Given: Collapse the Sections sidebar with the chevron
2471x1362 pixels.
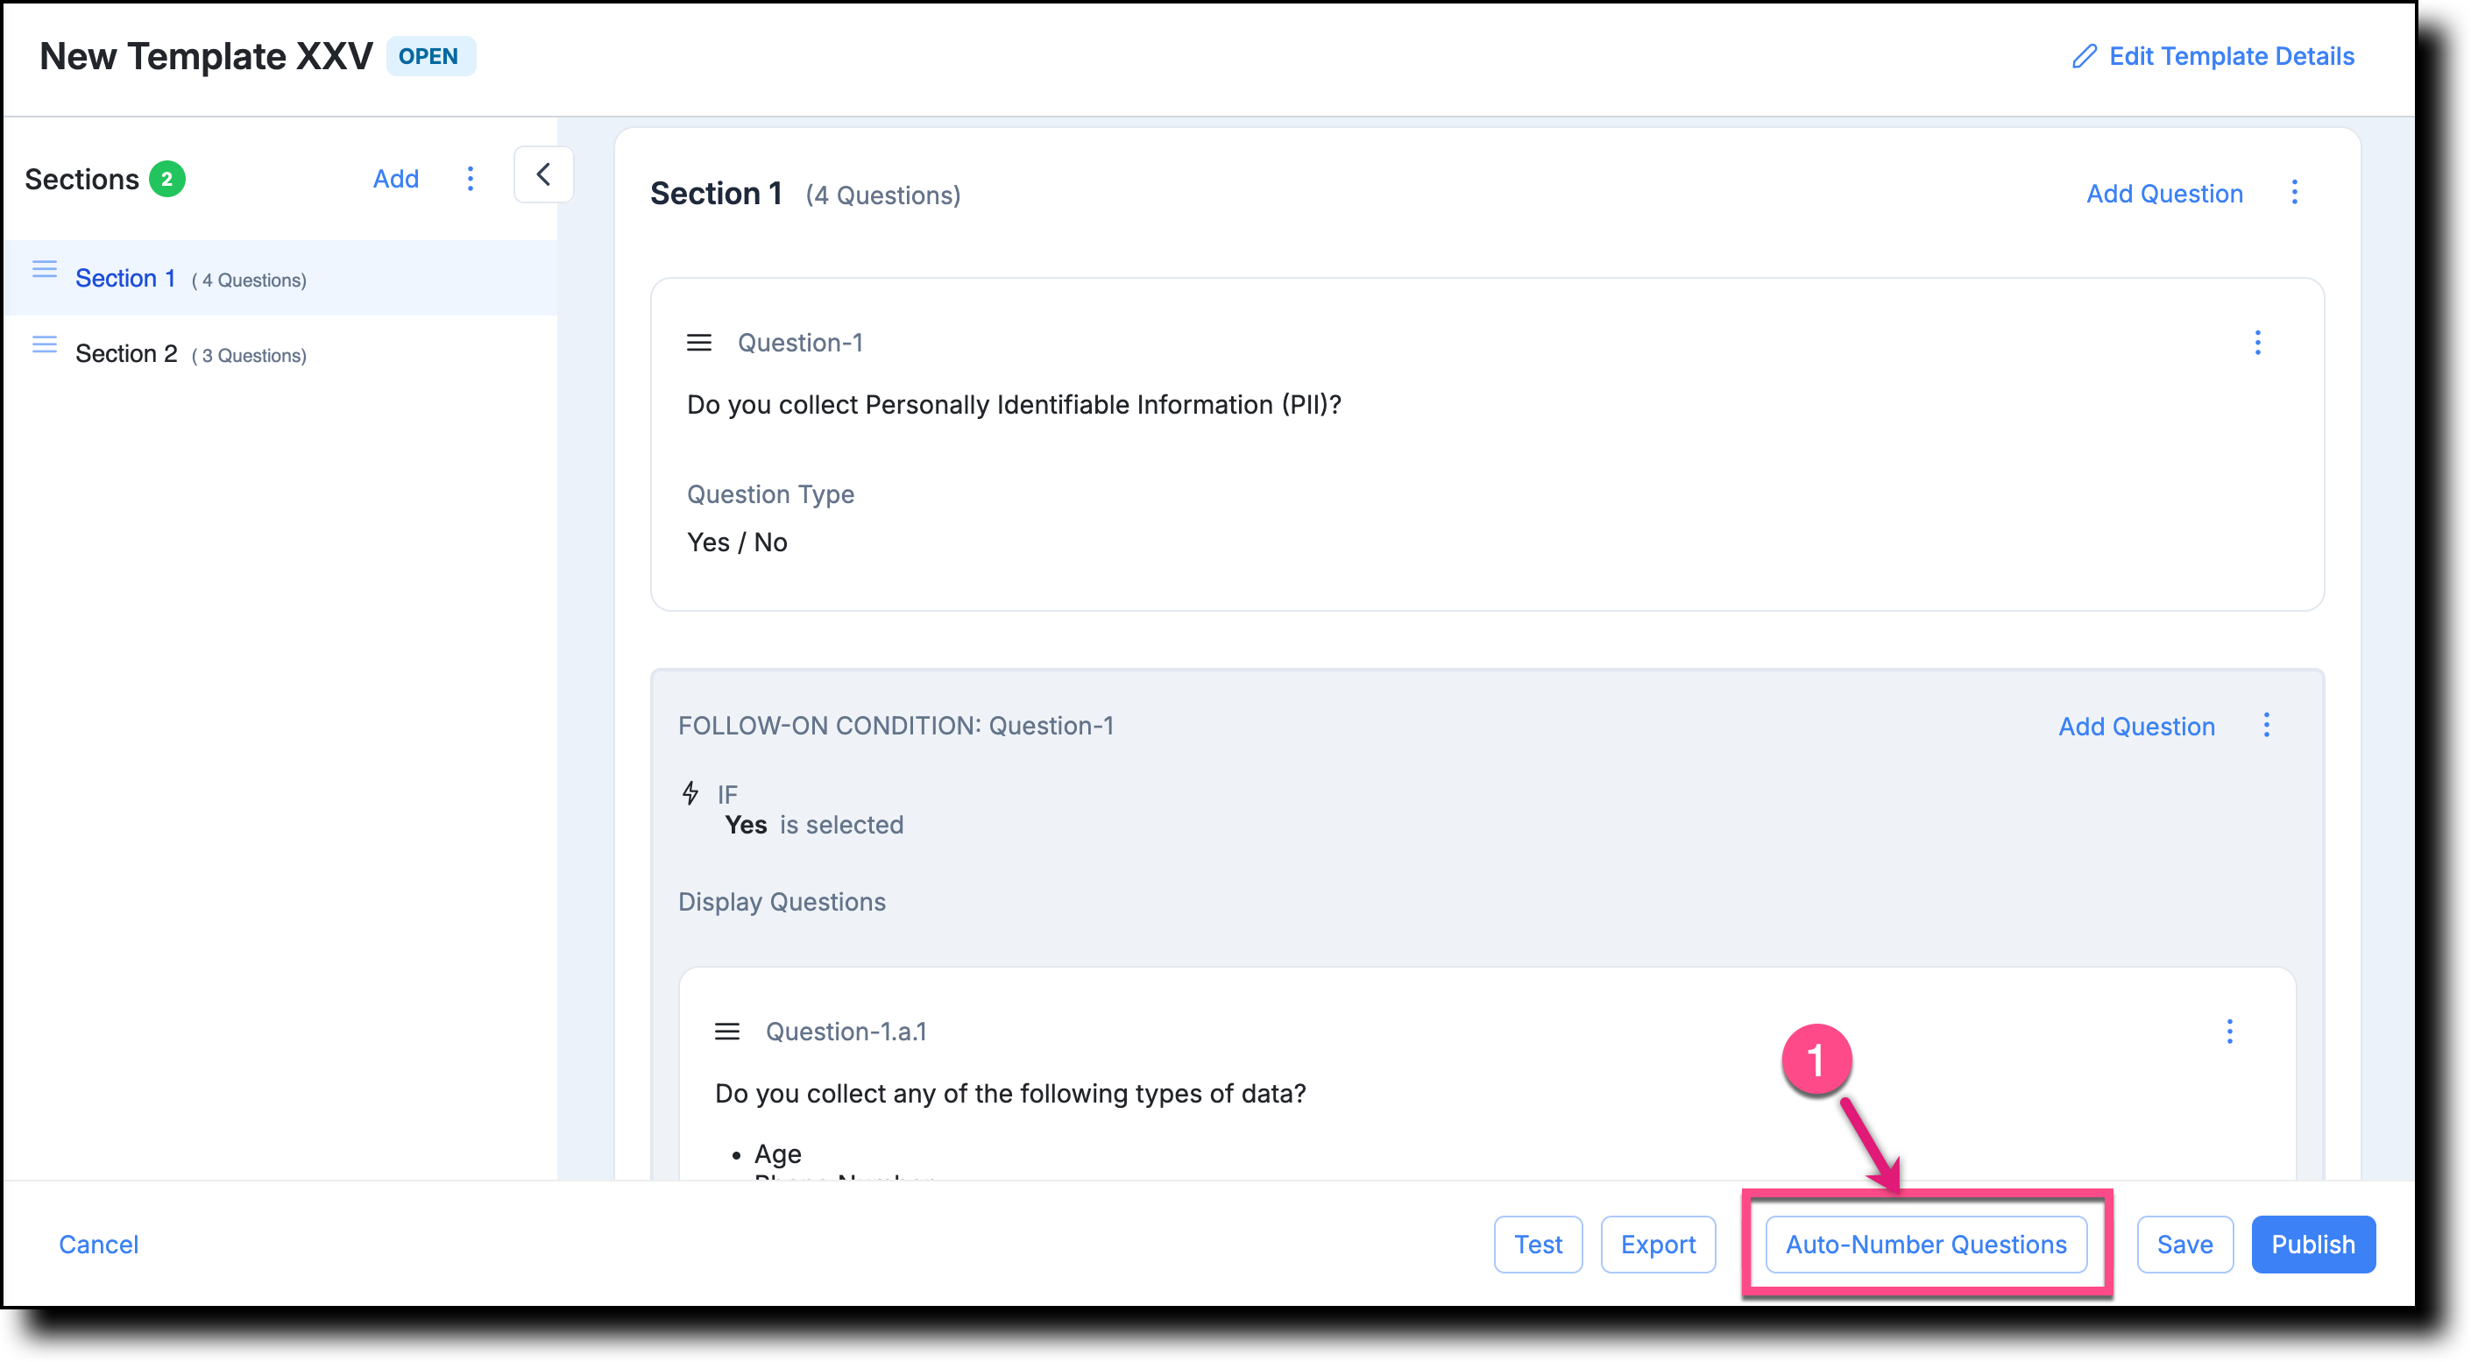Looking at the screenshot, I should [x=543, y=174].
